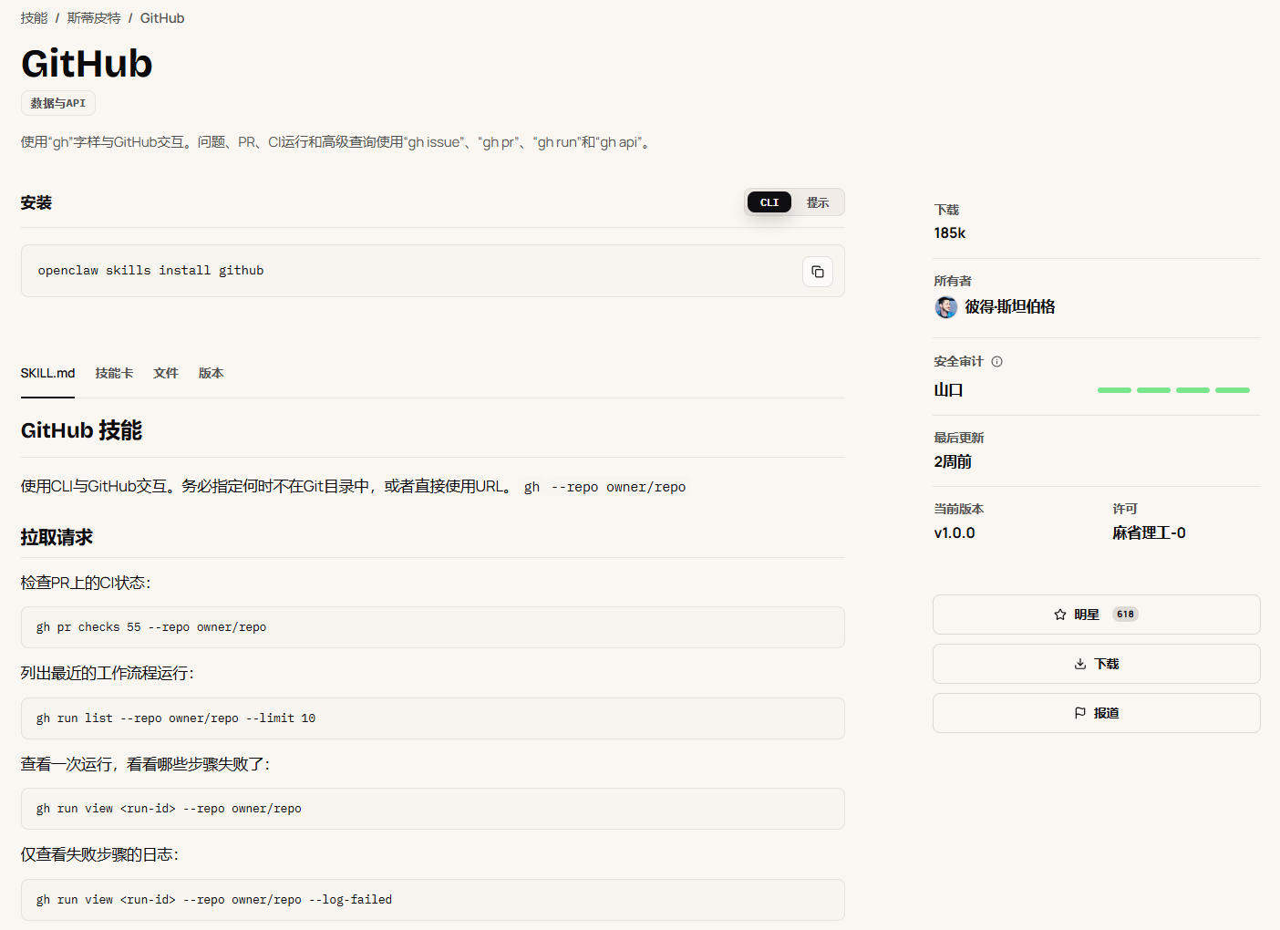Click the openclaw skills install github command
This screenshot has height=930, width=1280.
click(150, 271)
